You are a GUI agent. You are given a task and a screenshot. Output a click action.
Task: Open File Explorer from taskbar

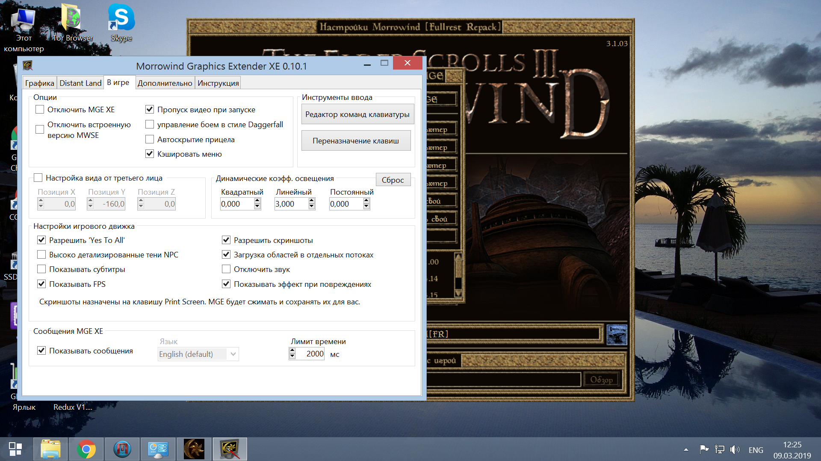tap(50, 449)
